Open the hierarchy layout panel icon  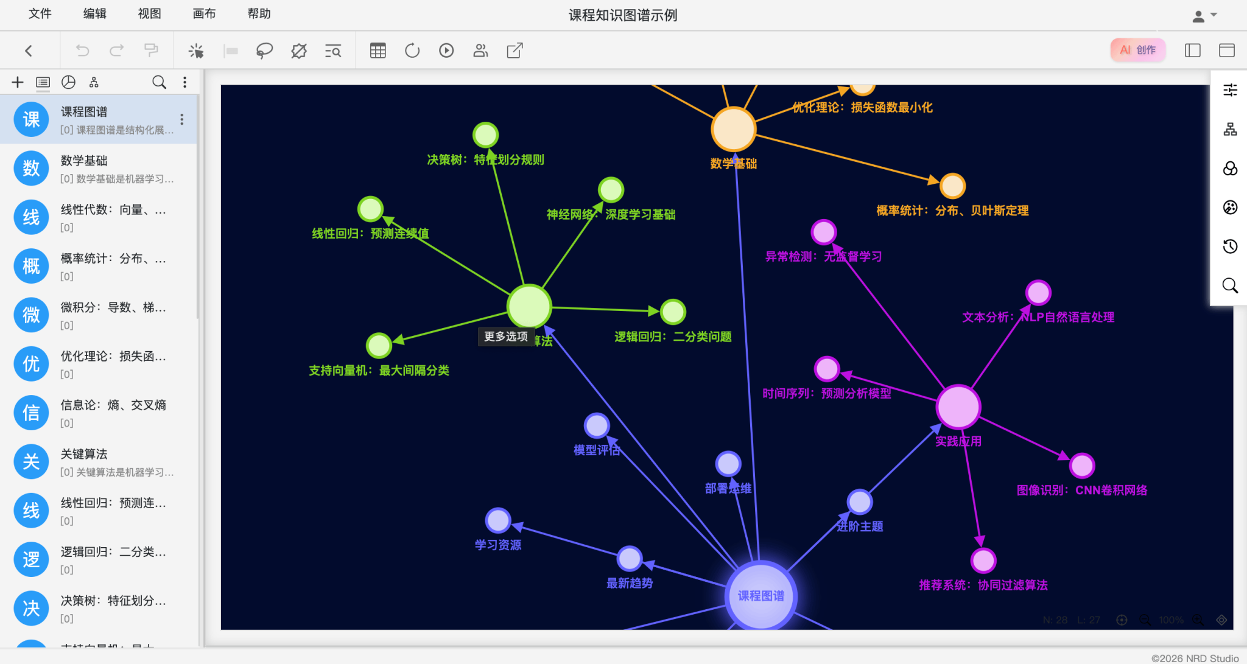point(1230,129)
